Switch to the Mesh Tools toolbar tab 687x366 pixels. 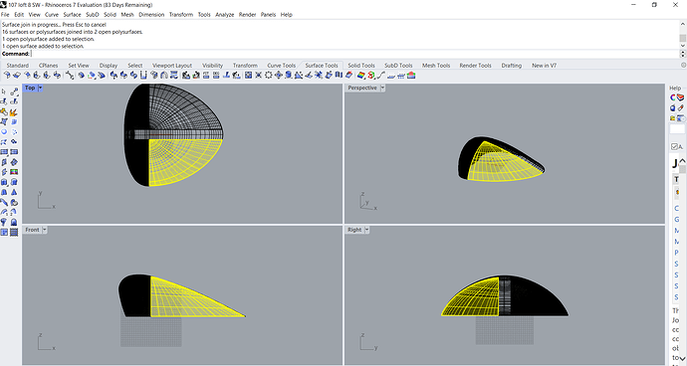[x=436, y=66]
